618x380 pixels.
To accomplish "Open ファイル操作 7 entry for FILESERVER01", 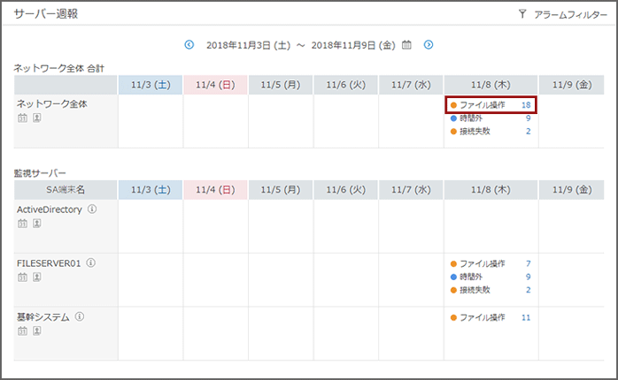I will click(x=491, y=263).
